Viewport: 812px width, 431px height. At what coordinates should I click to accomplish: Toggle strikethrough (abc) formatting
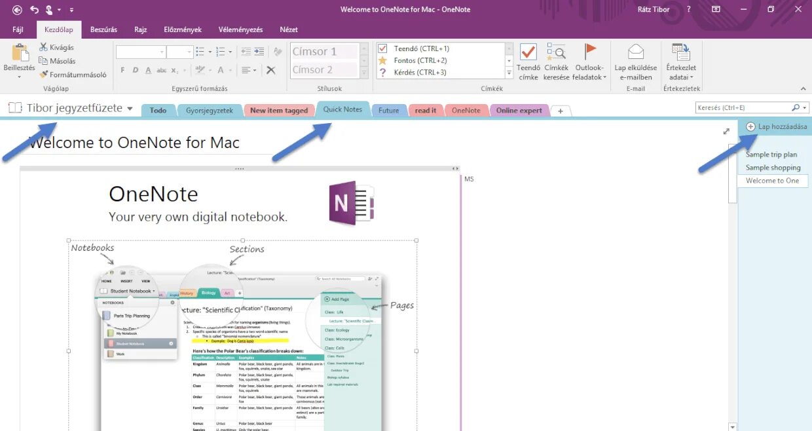162,70
